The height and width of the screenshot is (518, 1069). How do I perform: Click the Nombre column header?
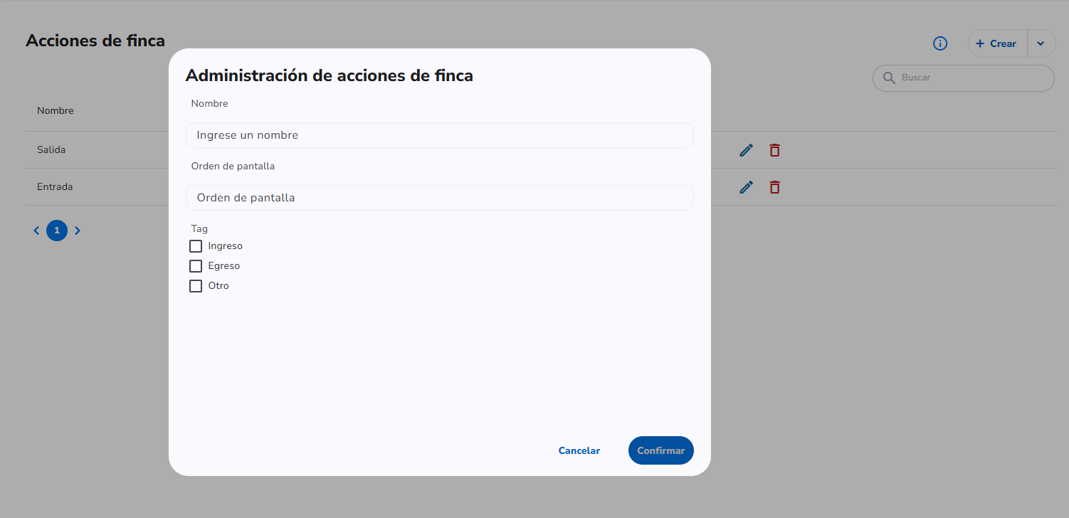coord(56,111)
